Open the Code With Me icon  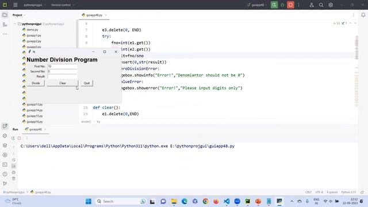[x=312, y=5]
